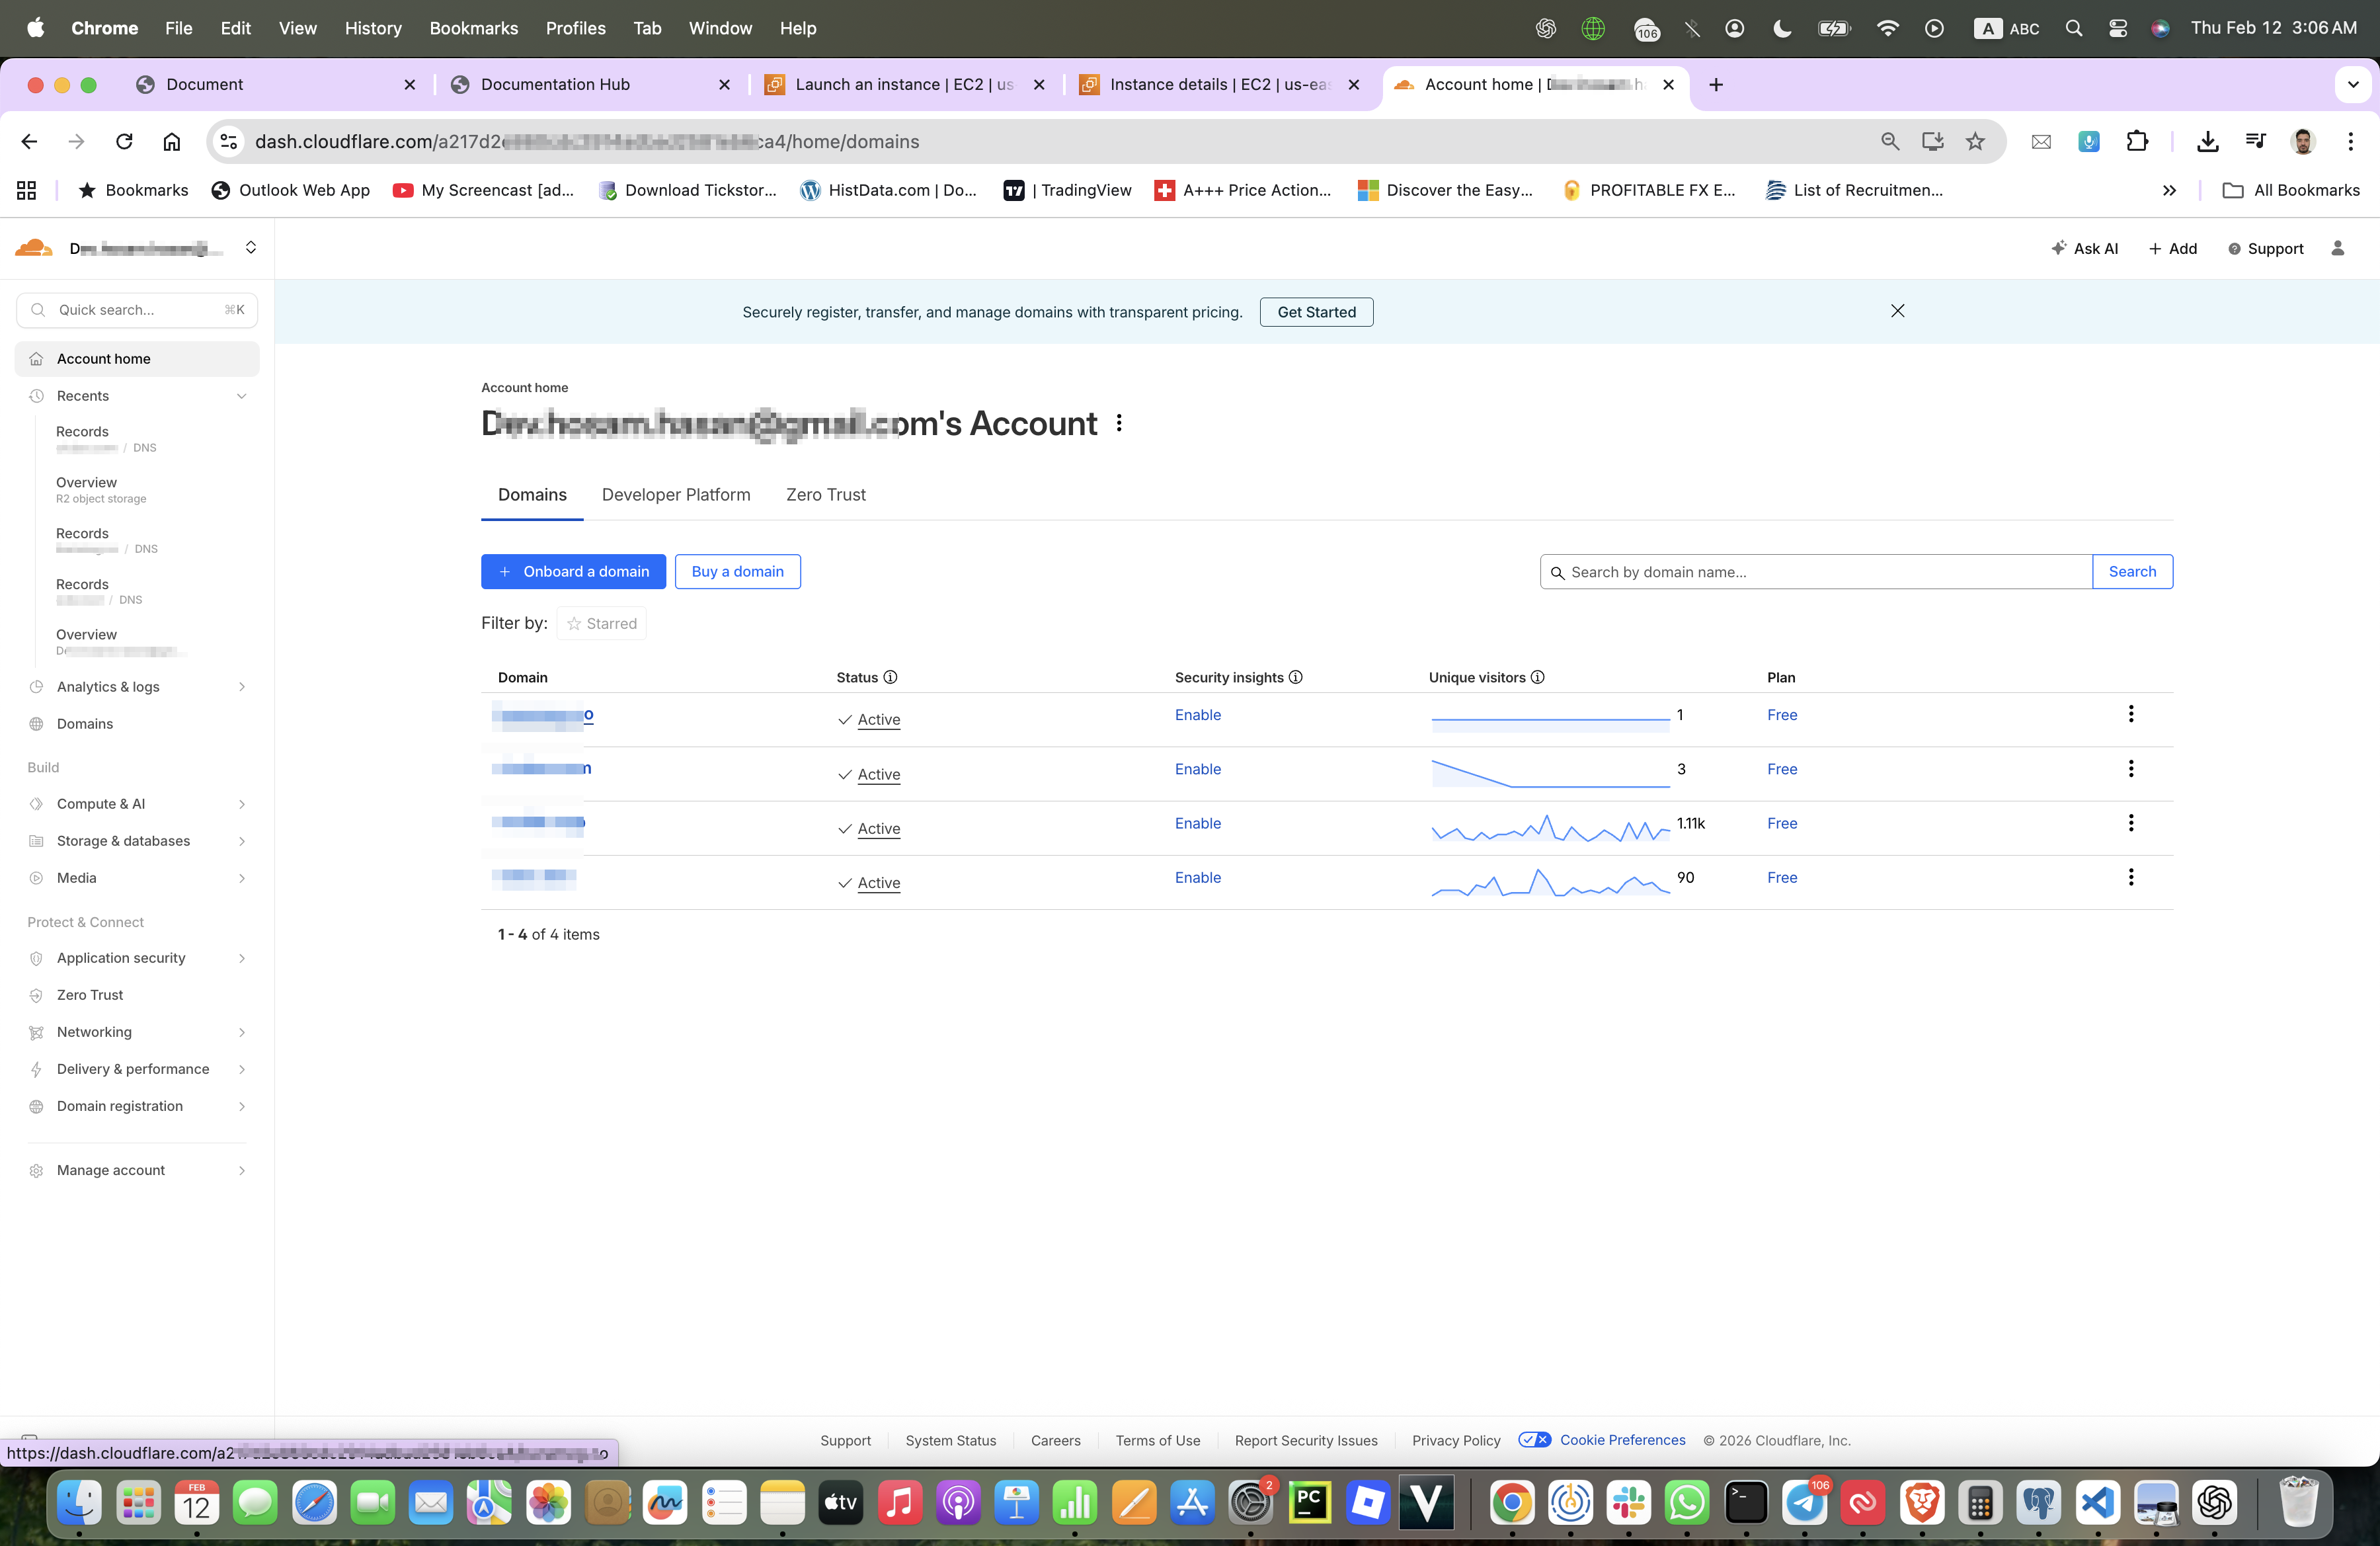Click the Cloudflare logo icon
Image resolution: width=2380 pixels, height=1546 pixels.
tap(34, 248)
